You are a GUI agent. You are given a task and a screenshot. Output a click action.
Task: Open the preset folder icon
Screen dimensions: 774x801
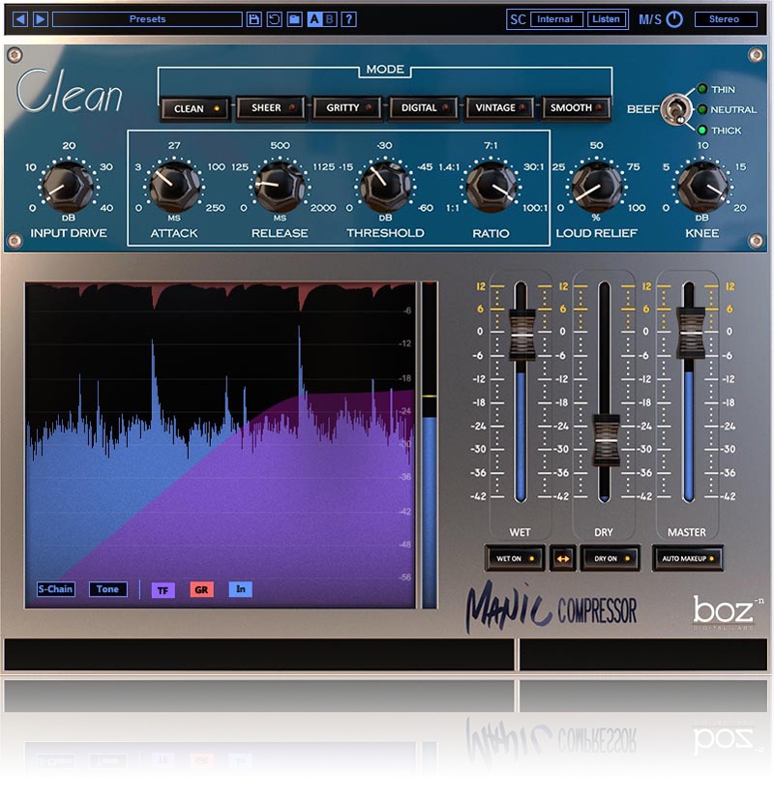(294, 19)
